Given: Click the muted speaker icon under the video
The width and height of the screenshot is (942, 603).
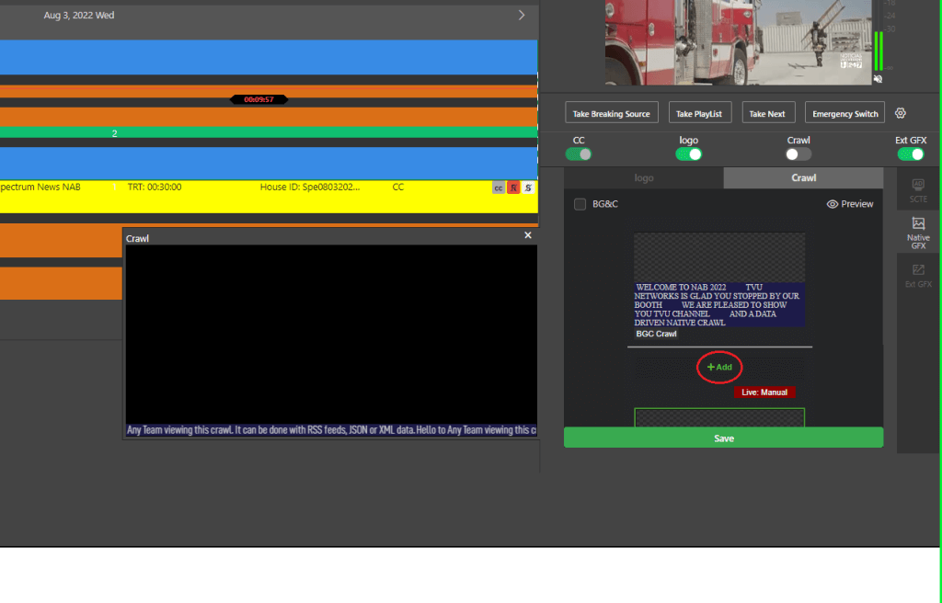Looking at the screenshot, I should 878,79.
